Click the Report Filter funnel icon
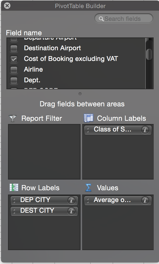Viewport: 159px width, 264px height. click(x=13, y=118)
